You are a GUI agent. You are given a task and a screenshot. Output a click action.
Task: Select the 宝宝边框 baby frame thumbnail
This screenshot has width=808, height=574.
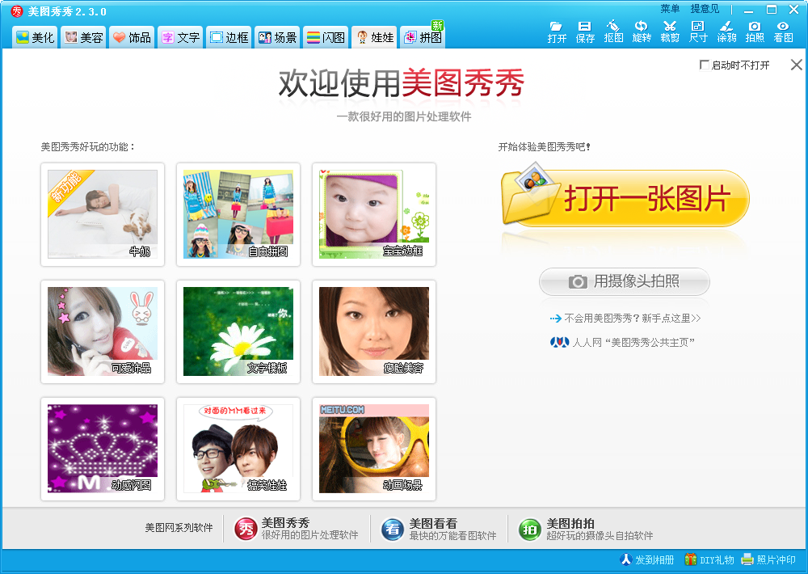tap(374, 214)
